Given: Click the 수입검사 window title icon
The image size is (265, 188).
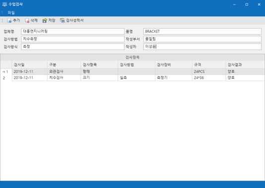Looking at the screenshot, I should pyautogui.click(x=4, y=4).
